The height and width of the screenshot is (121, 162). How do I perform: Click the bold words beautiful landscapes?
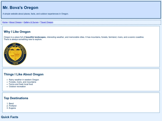pos(36,37)
